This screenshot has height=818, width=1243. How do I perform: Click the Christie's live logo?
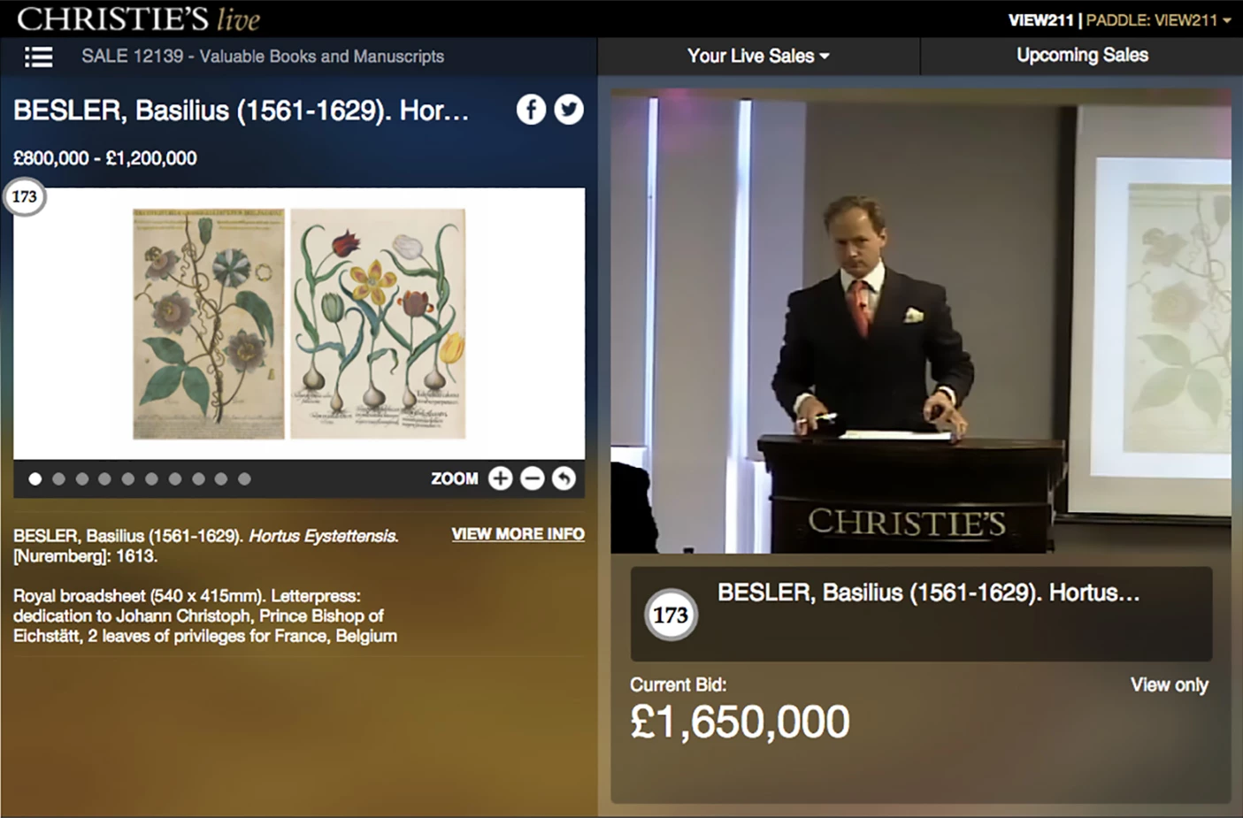pyautogui.click(x=139, y=19)
